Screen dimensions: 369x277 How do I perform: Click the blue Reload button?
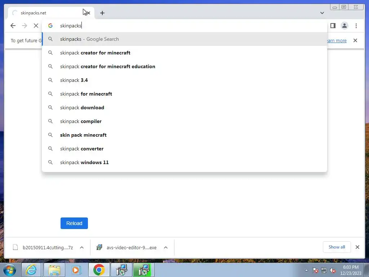point(74,223)
